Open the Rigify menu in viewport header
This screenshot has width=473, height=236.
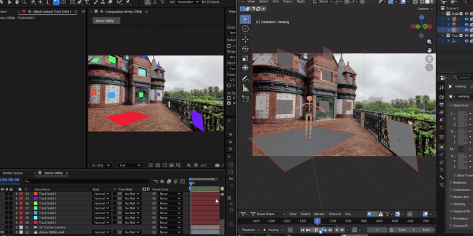tap(300, 2)
